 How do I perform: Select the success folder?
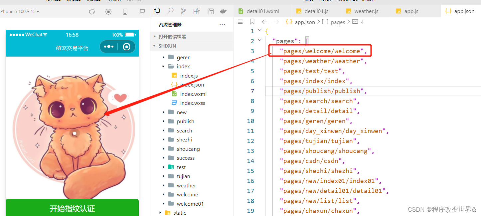[186, 158]
